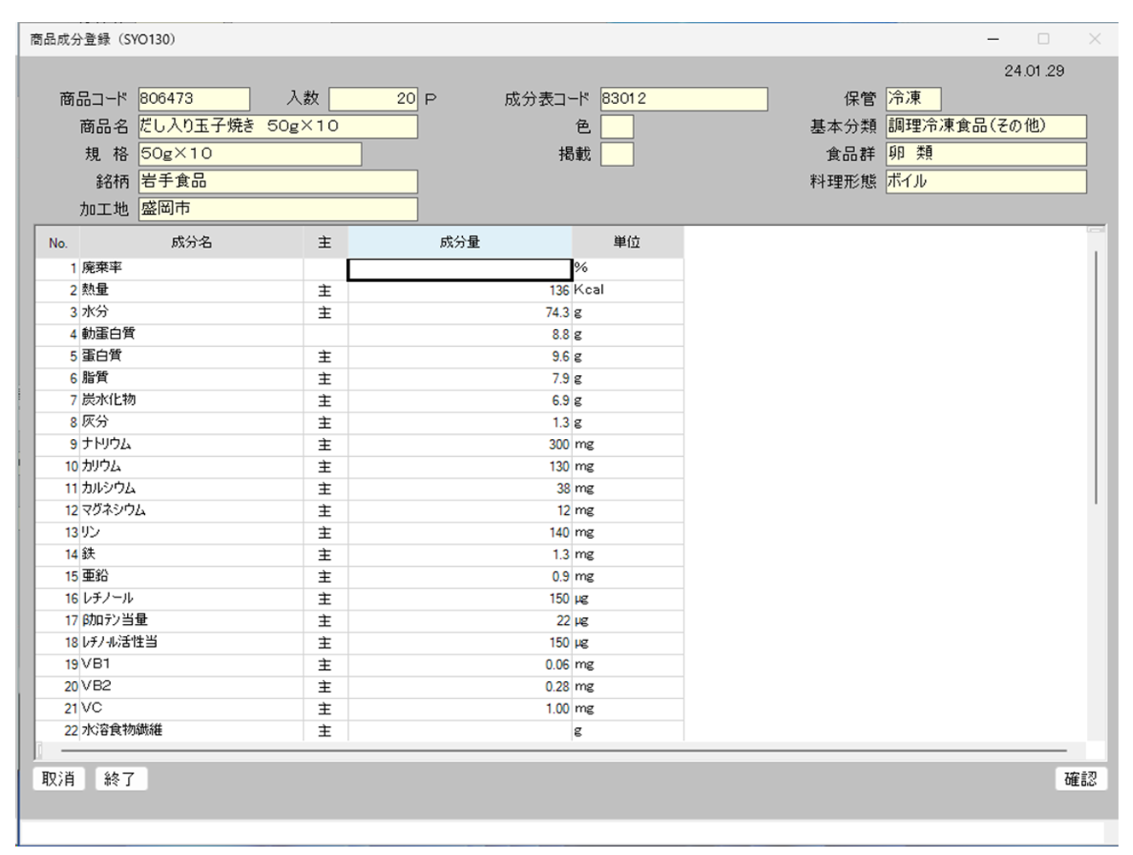The height and width of the screenshot is (855, 1133).
Task: Click the 料理形態 field showing ボイル
Action: click(x=986, y=182)
